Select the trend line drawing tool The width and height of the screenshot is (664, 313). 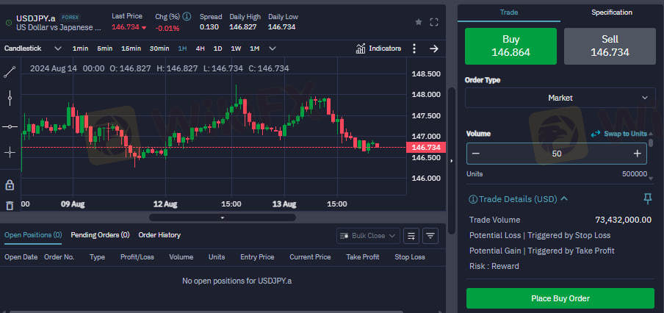point(10,72)
